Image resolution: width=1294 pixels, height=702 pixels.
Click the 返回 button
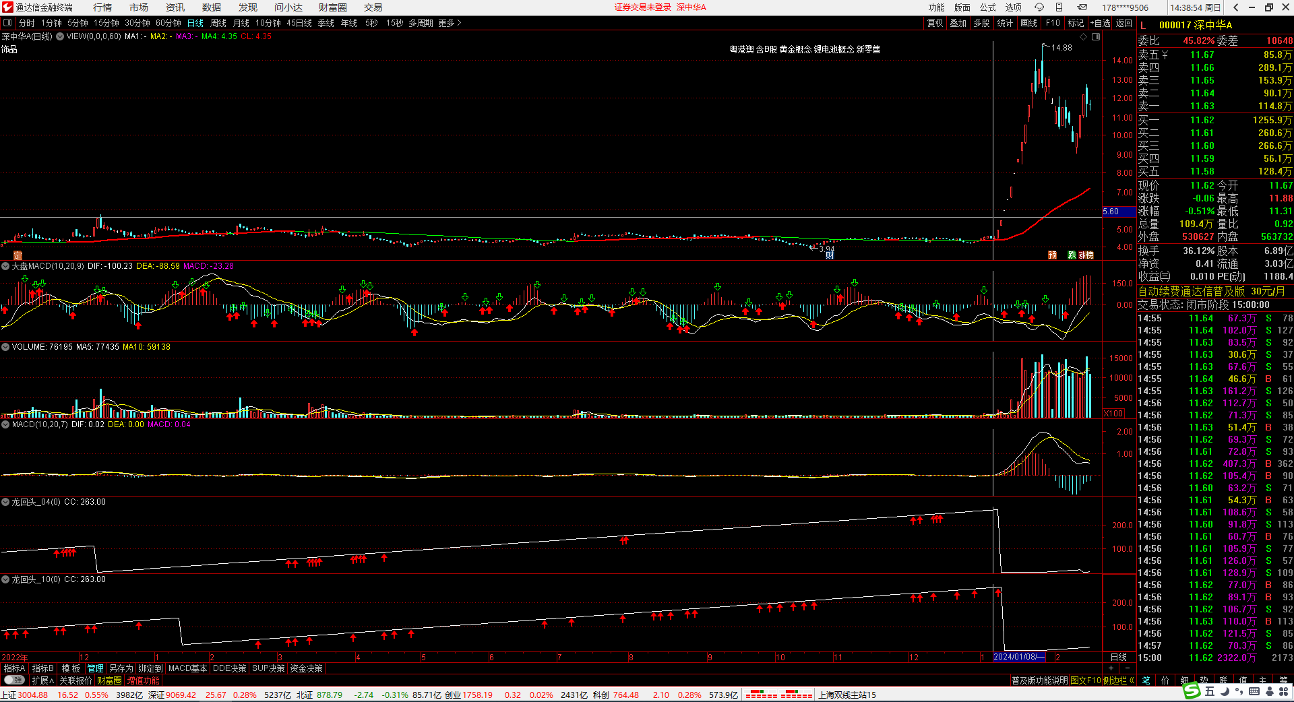click(x=1124, y=23)
